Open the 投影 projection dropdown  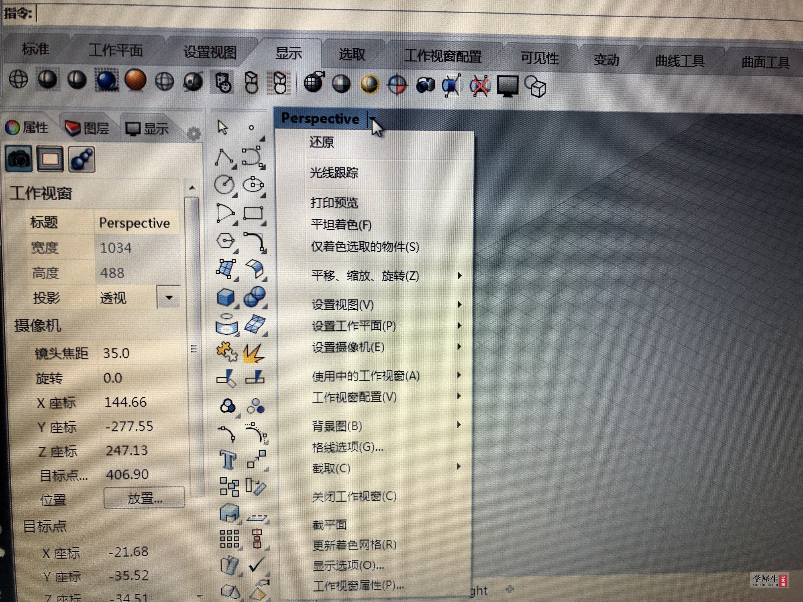169,297
